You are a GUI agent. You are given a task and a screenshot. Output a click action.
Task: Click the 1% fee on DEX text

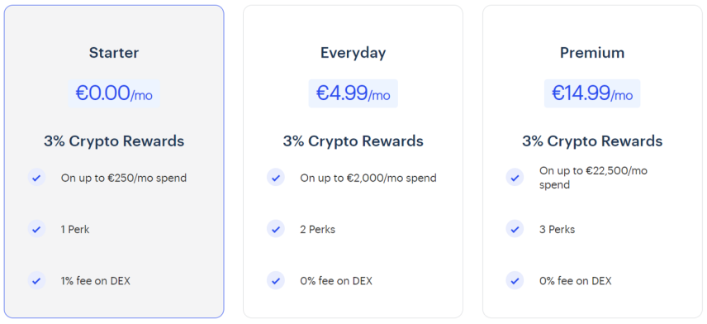click(96, 281)
